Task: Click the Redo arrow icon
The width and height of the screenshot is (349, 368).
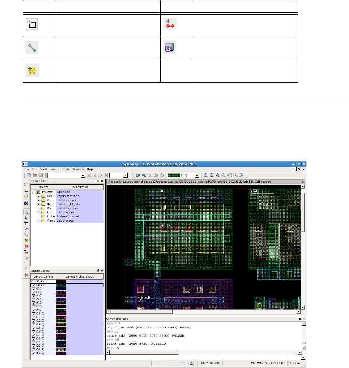Action: (144, 175)
